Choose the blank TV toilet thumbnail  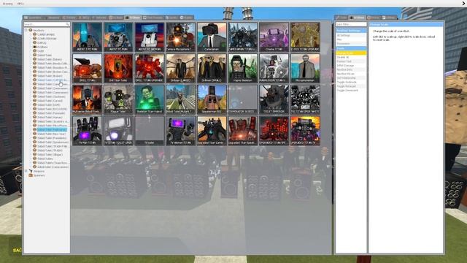pyautogui.click(x=149, y=131)
